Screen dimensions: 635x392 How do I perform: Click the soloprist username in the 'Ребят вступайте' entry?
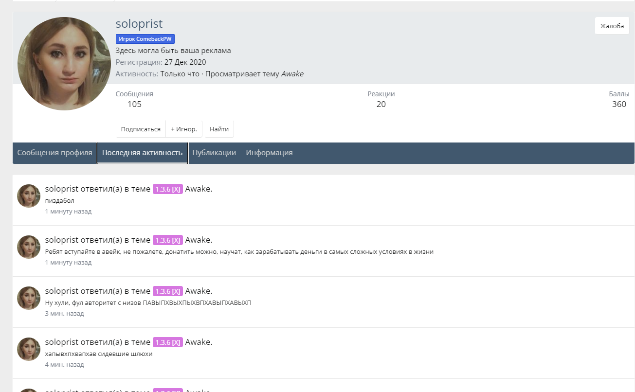tap(61, 240)
